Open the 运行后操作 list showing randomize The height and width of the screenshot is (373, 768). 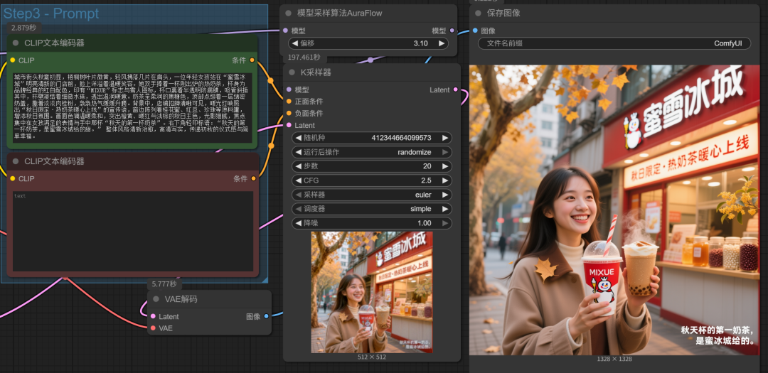(x=372, y=152)
